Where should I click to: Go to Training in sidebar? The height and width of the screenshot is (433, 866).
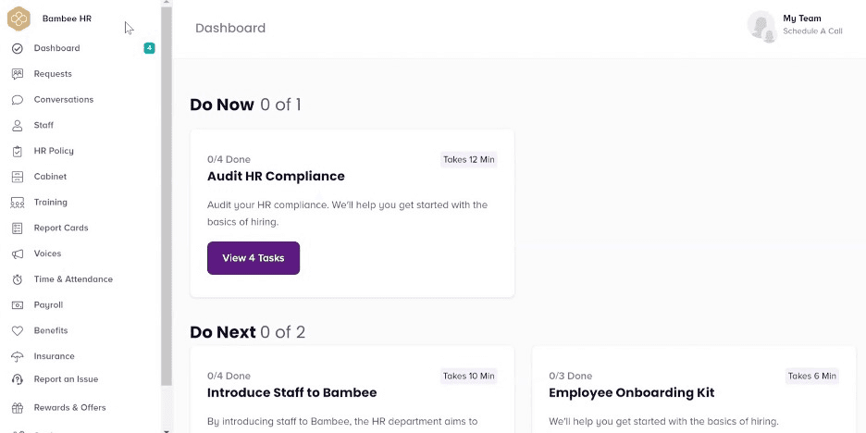click(x=50, y=202)
